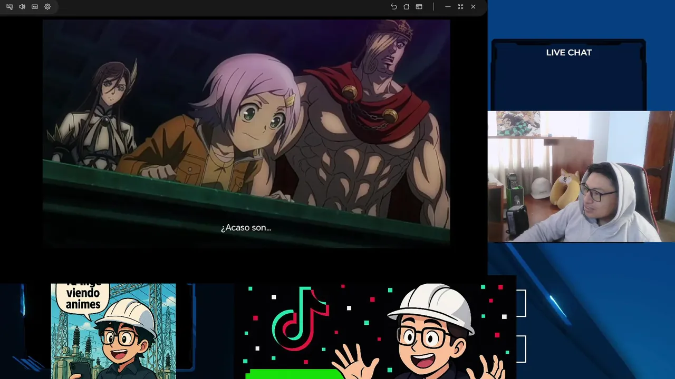
Task: Close the player window
Action: click(x=473, y=7)
